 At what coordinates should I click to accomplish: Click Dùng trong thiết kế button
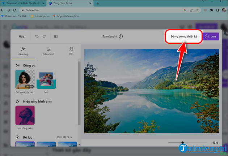[x=184, y=36]
